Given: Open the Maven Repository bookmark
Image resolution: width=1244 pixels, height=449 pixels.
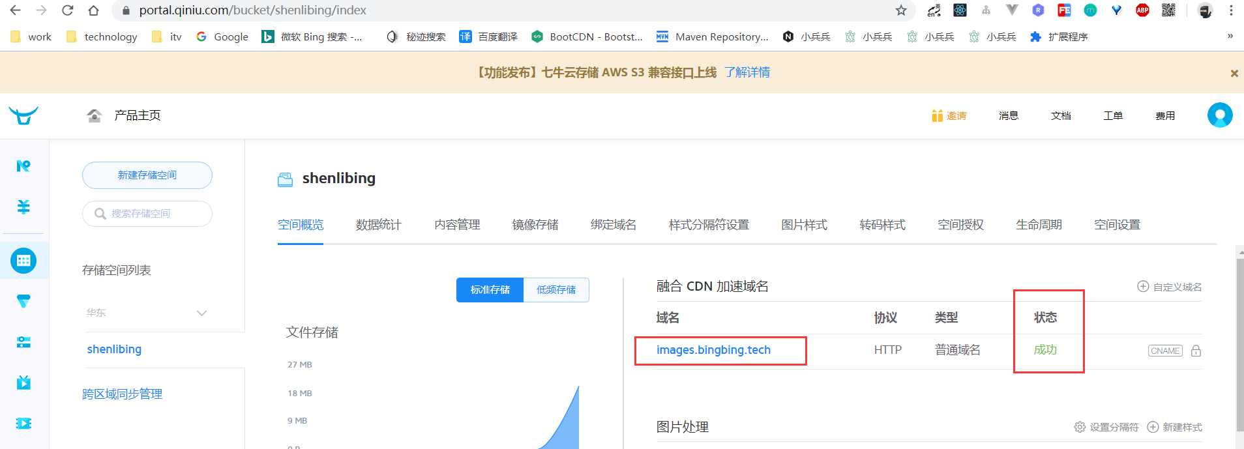Looking at the screenshot, I should tap(712, 36).
